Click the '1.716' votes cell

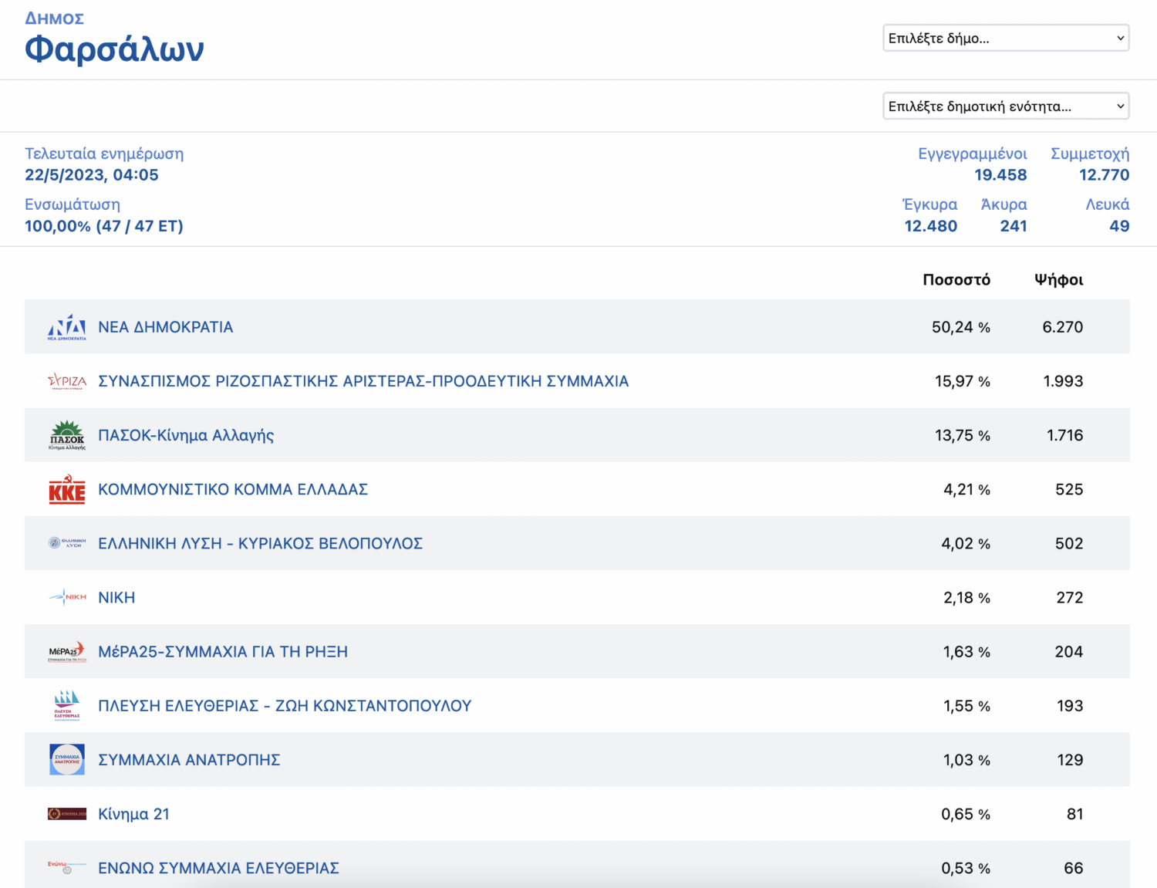(x=1064, y=435)
